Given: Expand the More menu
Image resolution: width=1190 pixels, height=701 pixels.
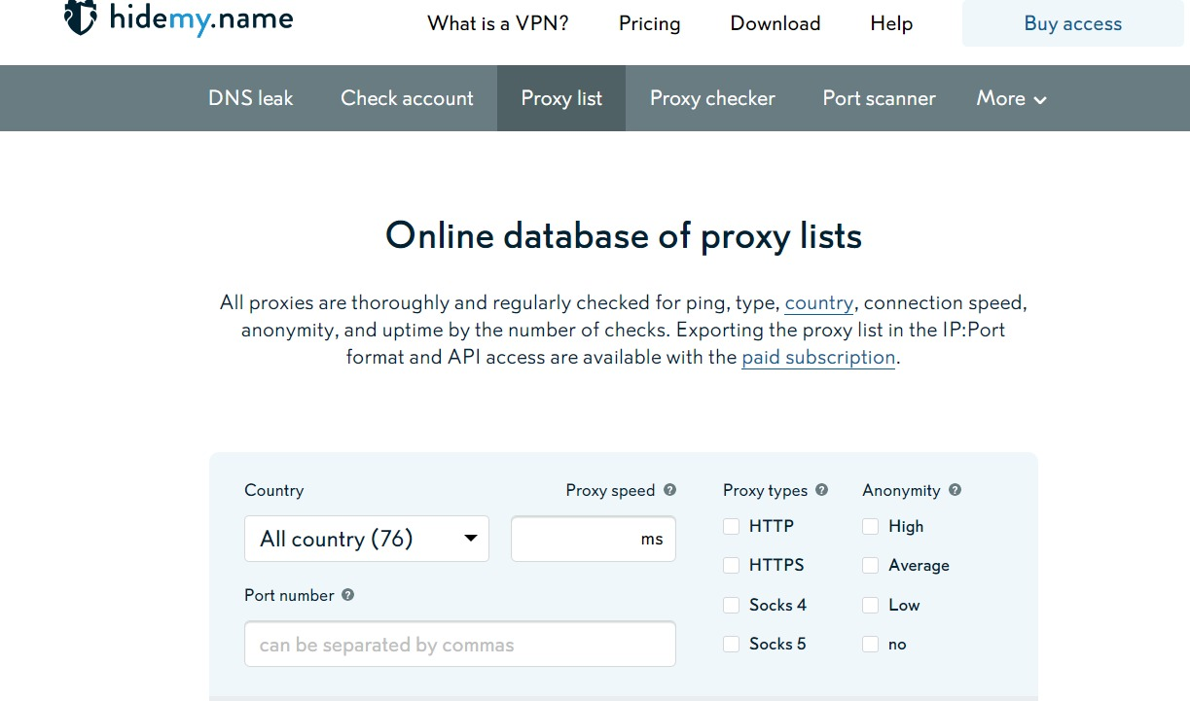Looking at the screenshot, I should (1012, 98).
